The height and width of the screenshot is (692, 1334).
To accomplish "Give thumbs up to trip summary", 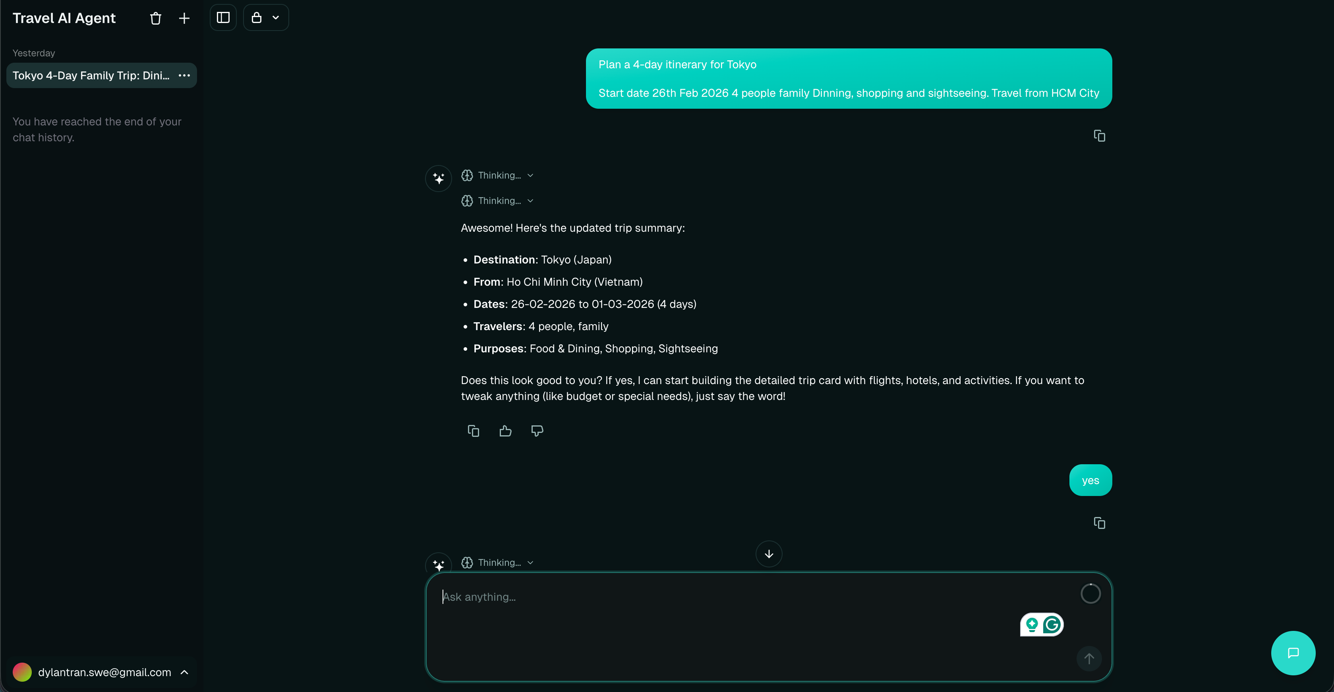I will pyautogui.click(x=505, y=431).
